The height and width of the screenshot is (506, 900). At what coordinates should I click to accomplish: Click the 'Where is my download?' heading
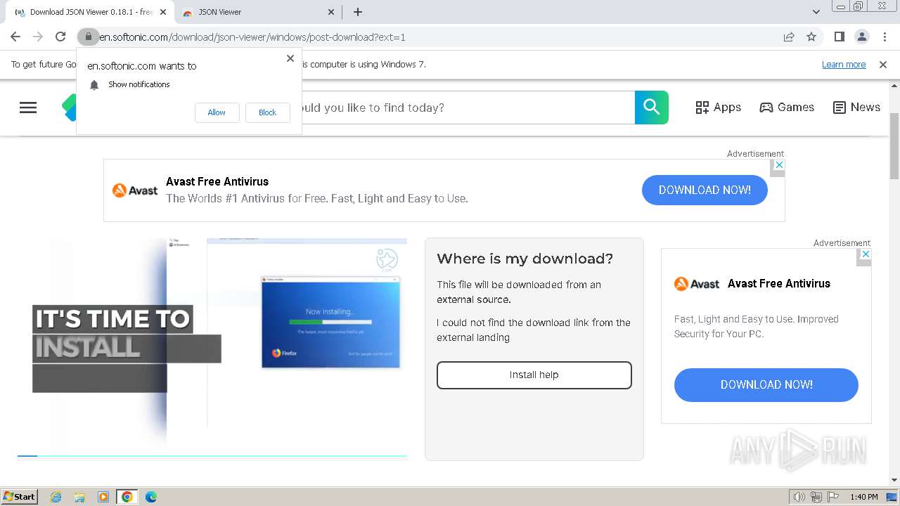point(525,259)
